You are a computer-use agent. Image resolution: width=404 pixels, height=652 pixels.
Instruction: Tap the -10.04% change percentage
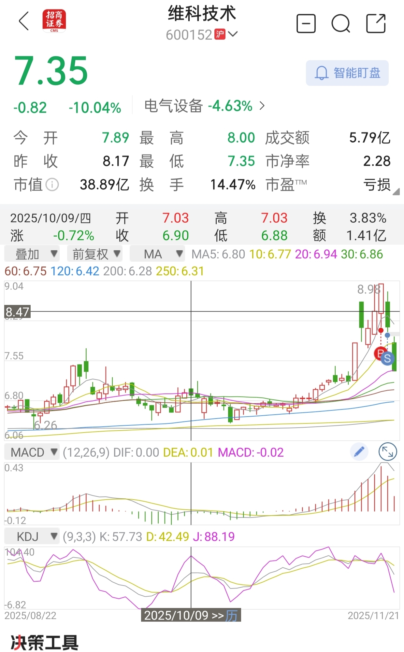click(x=95, y=108)
